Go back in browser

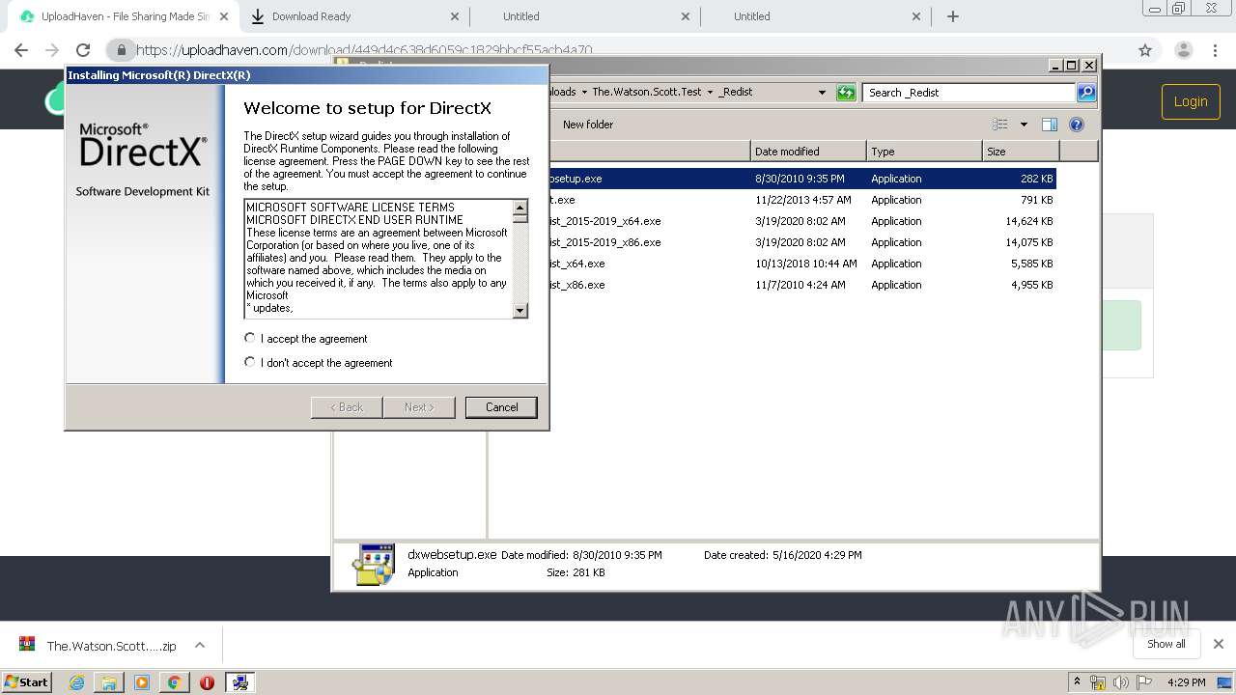21,50
